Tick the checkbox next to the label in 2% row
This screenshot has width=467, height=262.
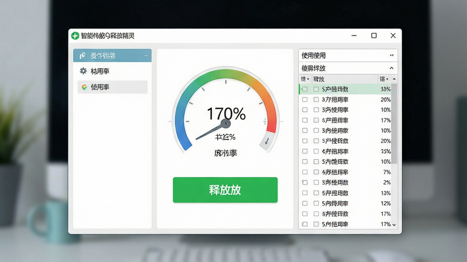[316, 182]
